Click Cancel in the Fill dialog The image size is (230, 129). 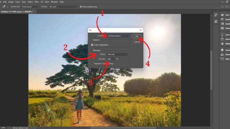click(137, 42)
